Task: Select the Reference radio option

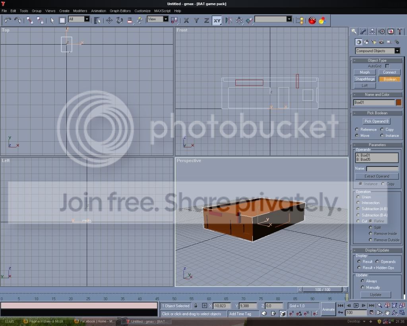Action: pyautogui.click(x=357, y=129)
